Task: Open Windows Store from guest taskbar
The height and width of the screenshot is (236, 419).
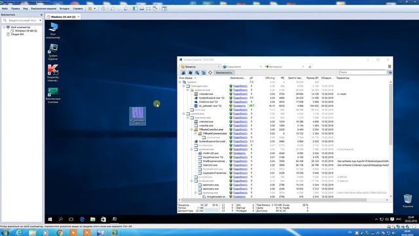Action: coord(103,219)
